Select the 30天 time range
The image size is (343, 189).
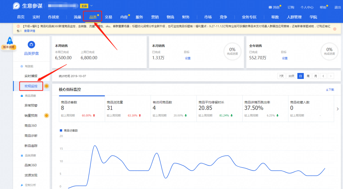tap(291, 76)
